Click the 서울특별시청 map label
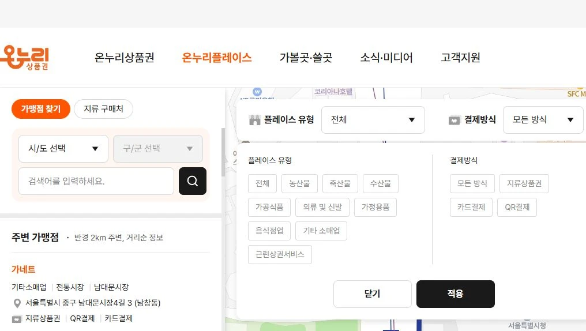586x331 pixels. [x=527, y=325]
